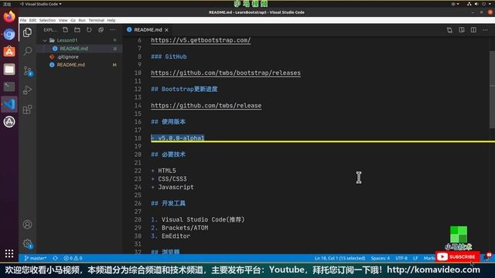The height and width of the screenshot is (278, 495).
Task: Click the selected v5.0.0-alpha1 line
Action: tap(178, 138)
